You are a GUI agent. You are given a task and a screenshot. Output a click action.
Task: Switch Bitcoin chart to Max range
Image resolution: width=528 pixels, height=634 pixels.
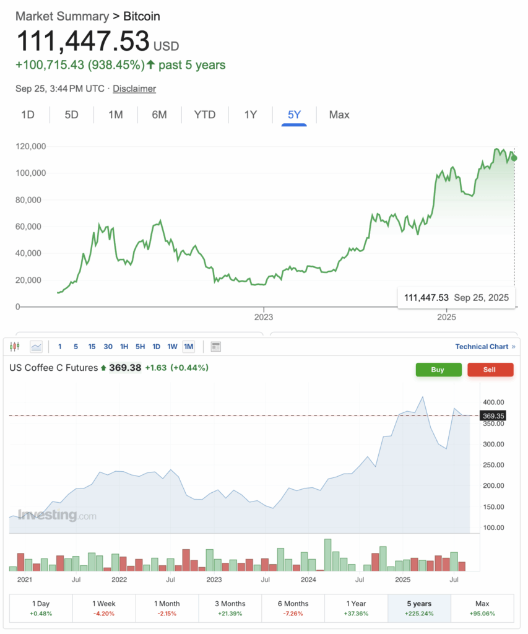coord(339,115)
